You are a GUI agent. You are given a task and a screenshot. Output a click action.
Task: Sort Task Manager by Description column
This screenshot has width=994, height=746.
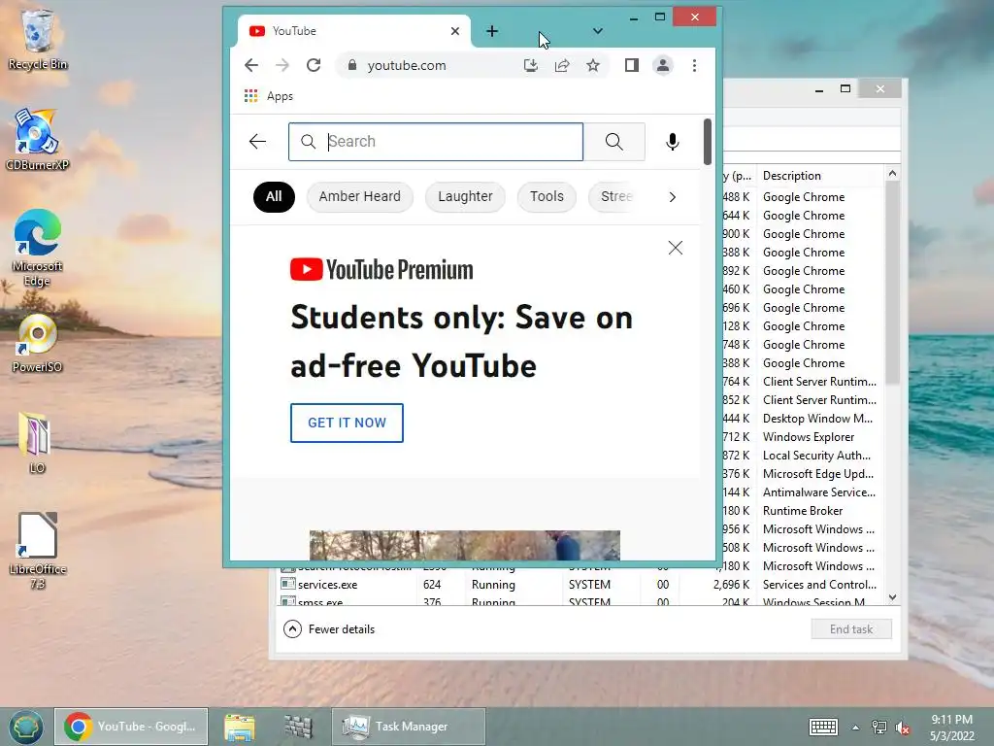pyautogui.click(x=792, y=176)
